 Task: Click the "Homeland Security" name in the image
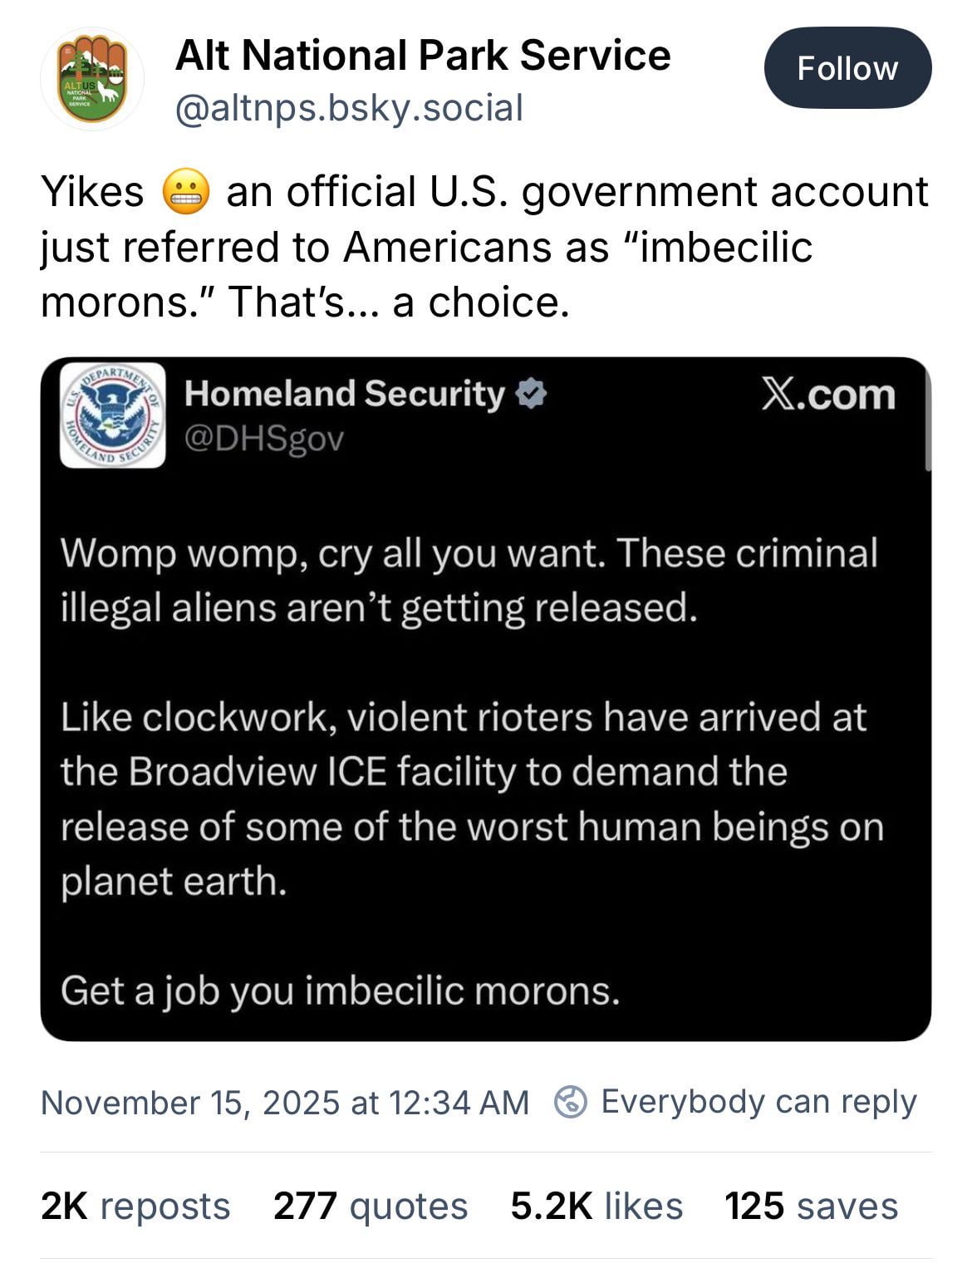(344, 394)
